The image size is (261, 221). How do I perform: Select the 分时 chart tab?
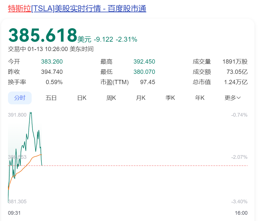pyautogui.click(x=20, y=98)
